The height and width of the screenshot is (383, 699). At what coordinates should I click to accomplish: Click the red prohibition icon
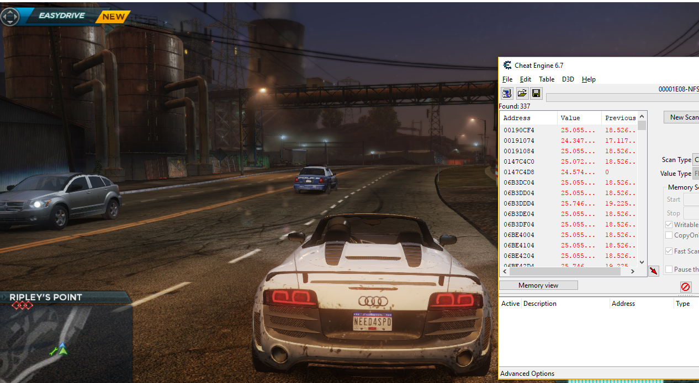(686, 287)
